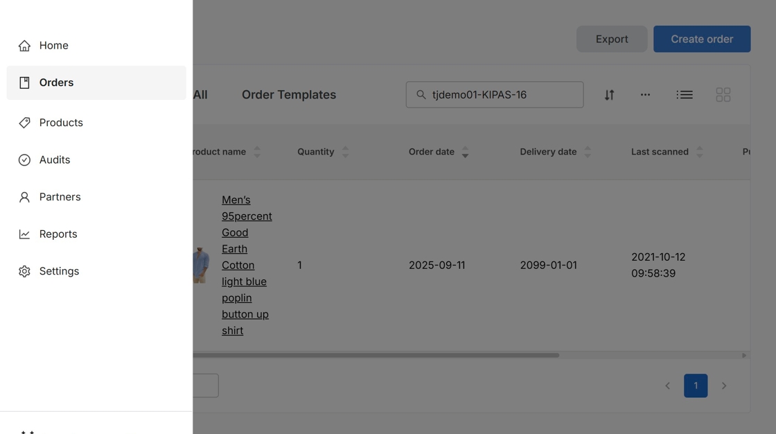The image size is (776, 434).
Task: Sort by Last scanned column
Action: pyautogui.click(x=699, y=152)
